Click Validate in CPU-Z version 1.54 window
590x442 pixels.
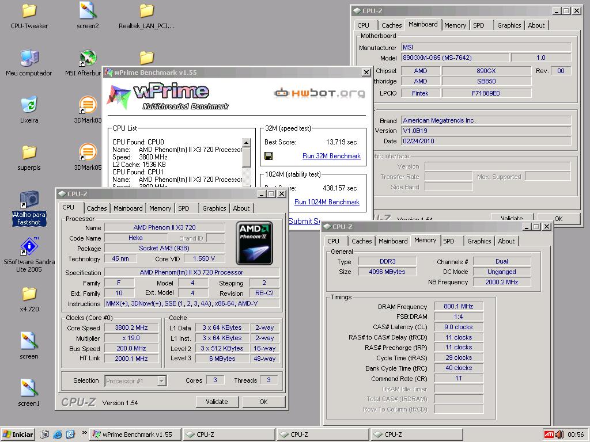[217, 402]
